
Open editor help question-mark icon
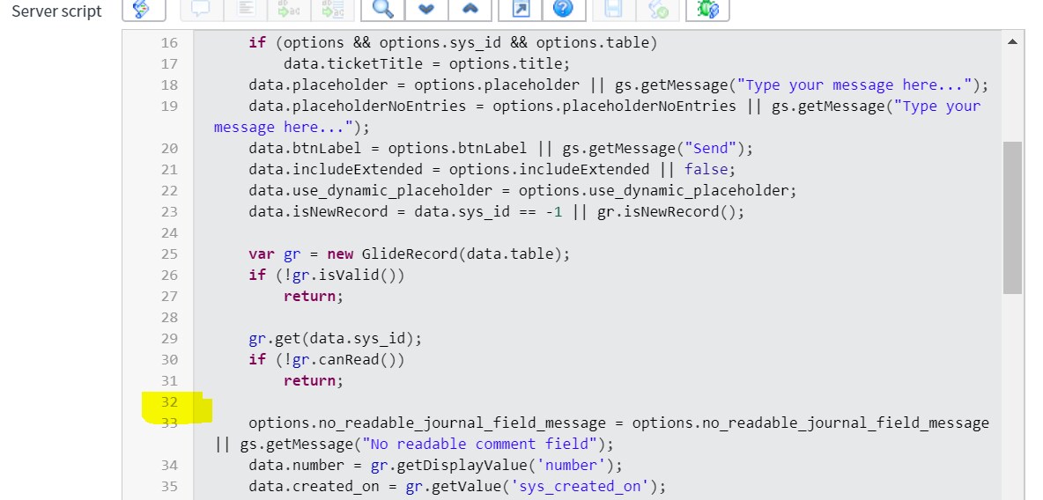tap(564, 9)
